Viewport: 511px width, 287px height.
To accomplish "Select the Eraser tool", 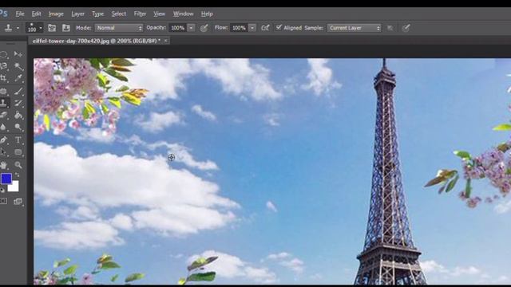I will pos(3,115).
